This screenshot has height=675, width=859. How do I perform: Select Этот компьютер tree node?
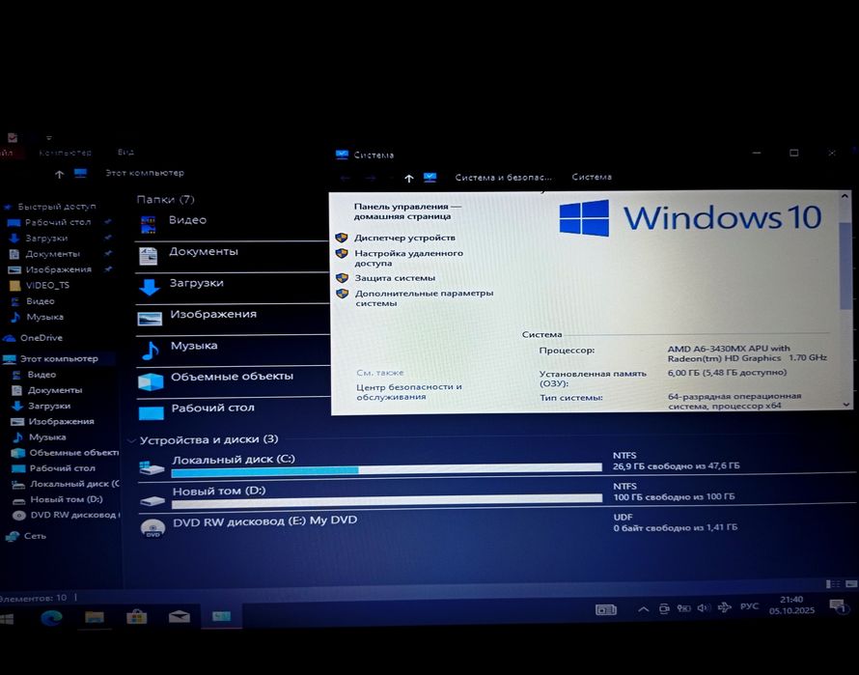click(59, 358)
